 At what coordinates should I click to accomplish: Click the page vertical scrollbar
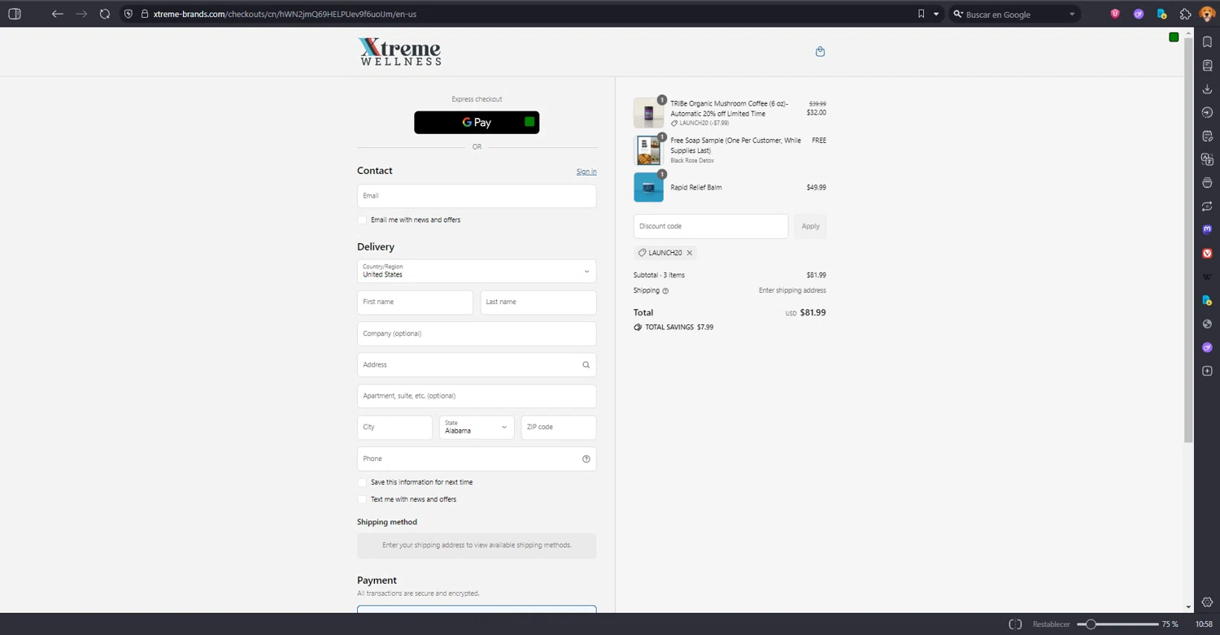(x=1188, y=240)
